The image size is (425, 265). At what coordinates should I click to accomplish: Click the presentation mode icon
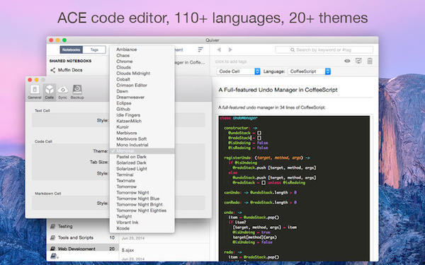358,61
